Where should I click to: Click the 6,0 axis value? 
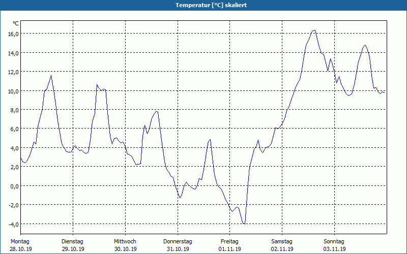pos(15,129)
